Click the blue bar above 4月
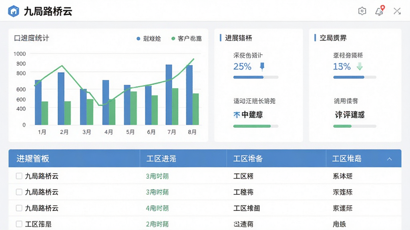 tap(106, 103)
